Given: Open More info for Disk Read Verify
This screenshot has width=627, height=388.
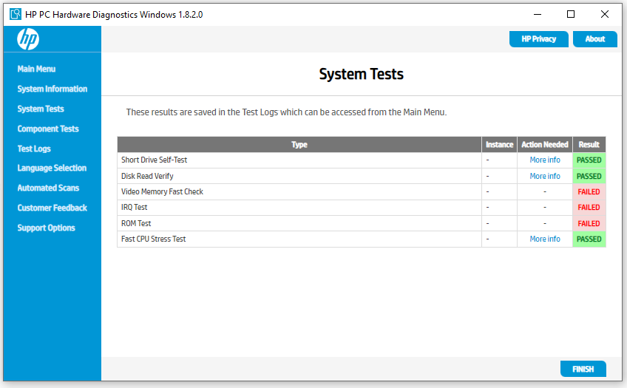Looking at the screenshot, I should point(544,176).
